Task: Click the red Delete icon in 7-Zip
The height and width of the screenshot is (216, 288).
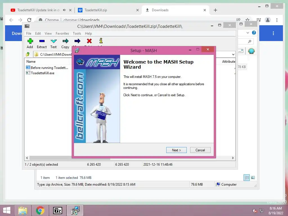Action: (x=89, y=41)
